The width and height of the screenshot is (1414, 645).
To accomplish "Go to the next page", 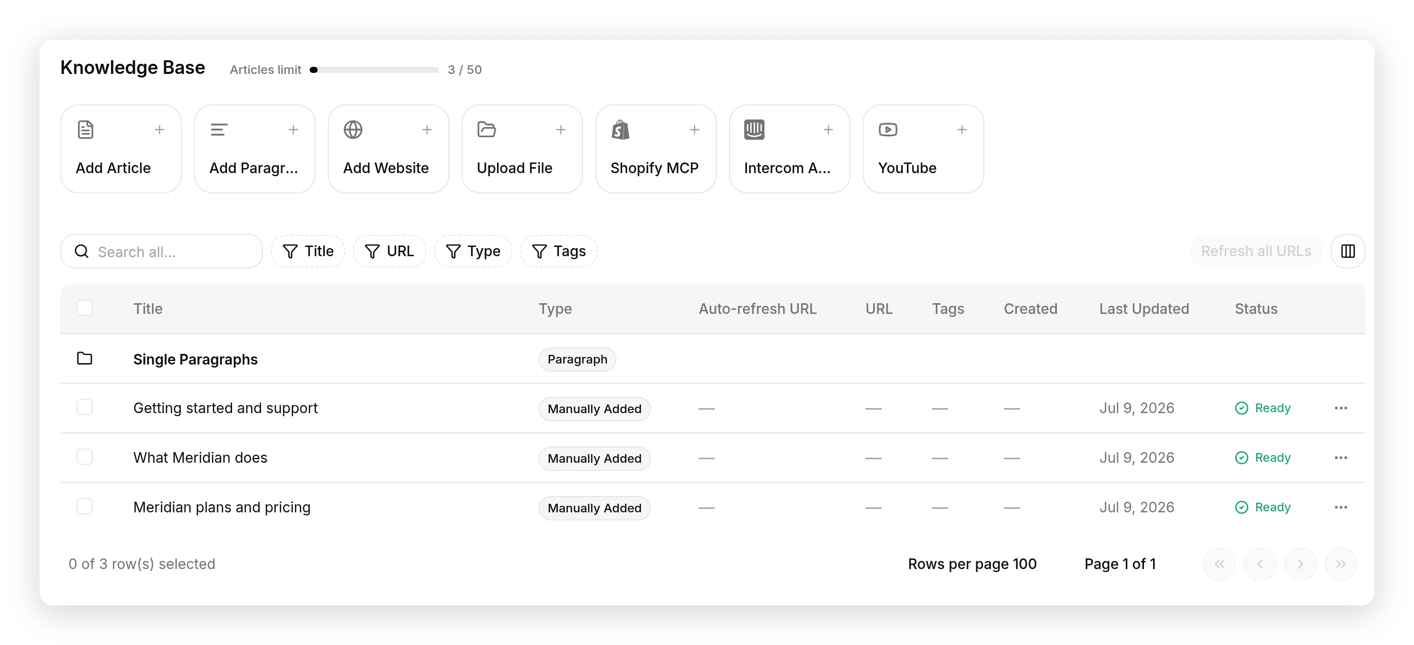I will pyautogui.click(x=1301, y=564).
